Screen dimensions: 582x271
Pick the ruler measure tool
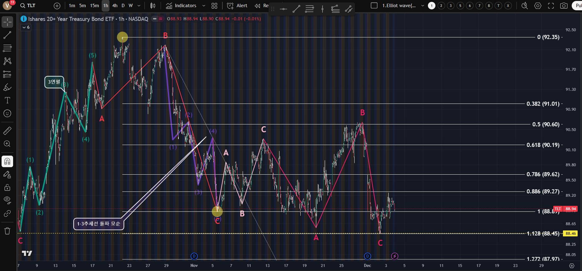pyautogui.click(x=7, y=131)
